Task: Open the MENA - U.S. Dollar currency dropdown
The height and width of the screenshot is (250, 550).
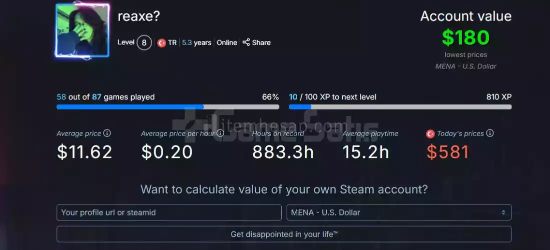Action: (398, 212)
